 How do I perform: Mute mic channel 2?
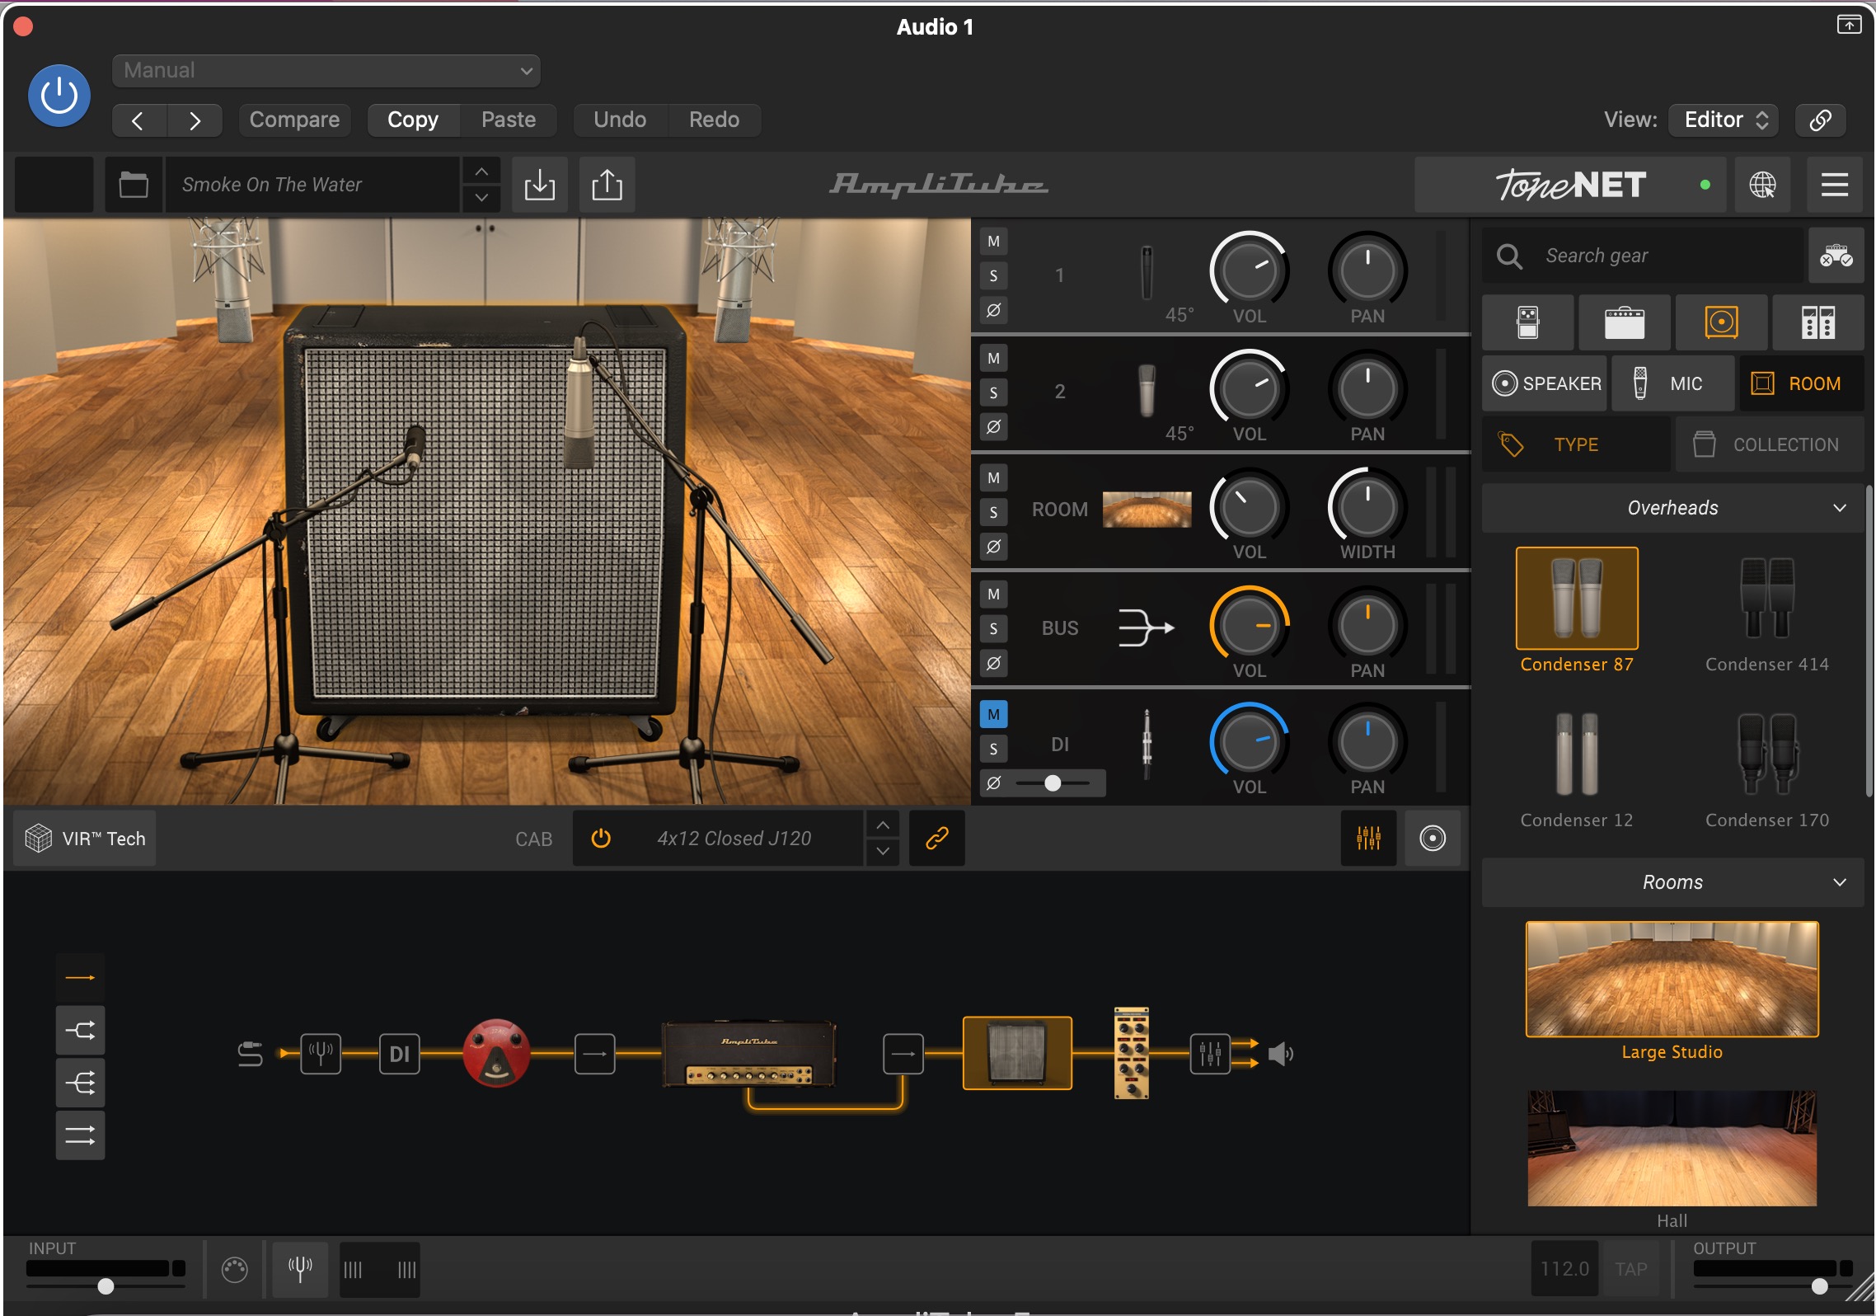point(993,359)
